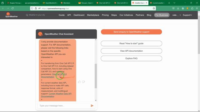Click the chat scroll down arrow

click(x=96, y=100)
